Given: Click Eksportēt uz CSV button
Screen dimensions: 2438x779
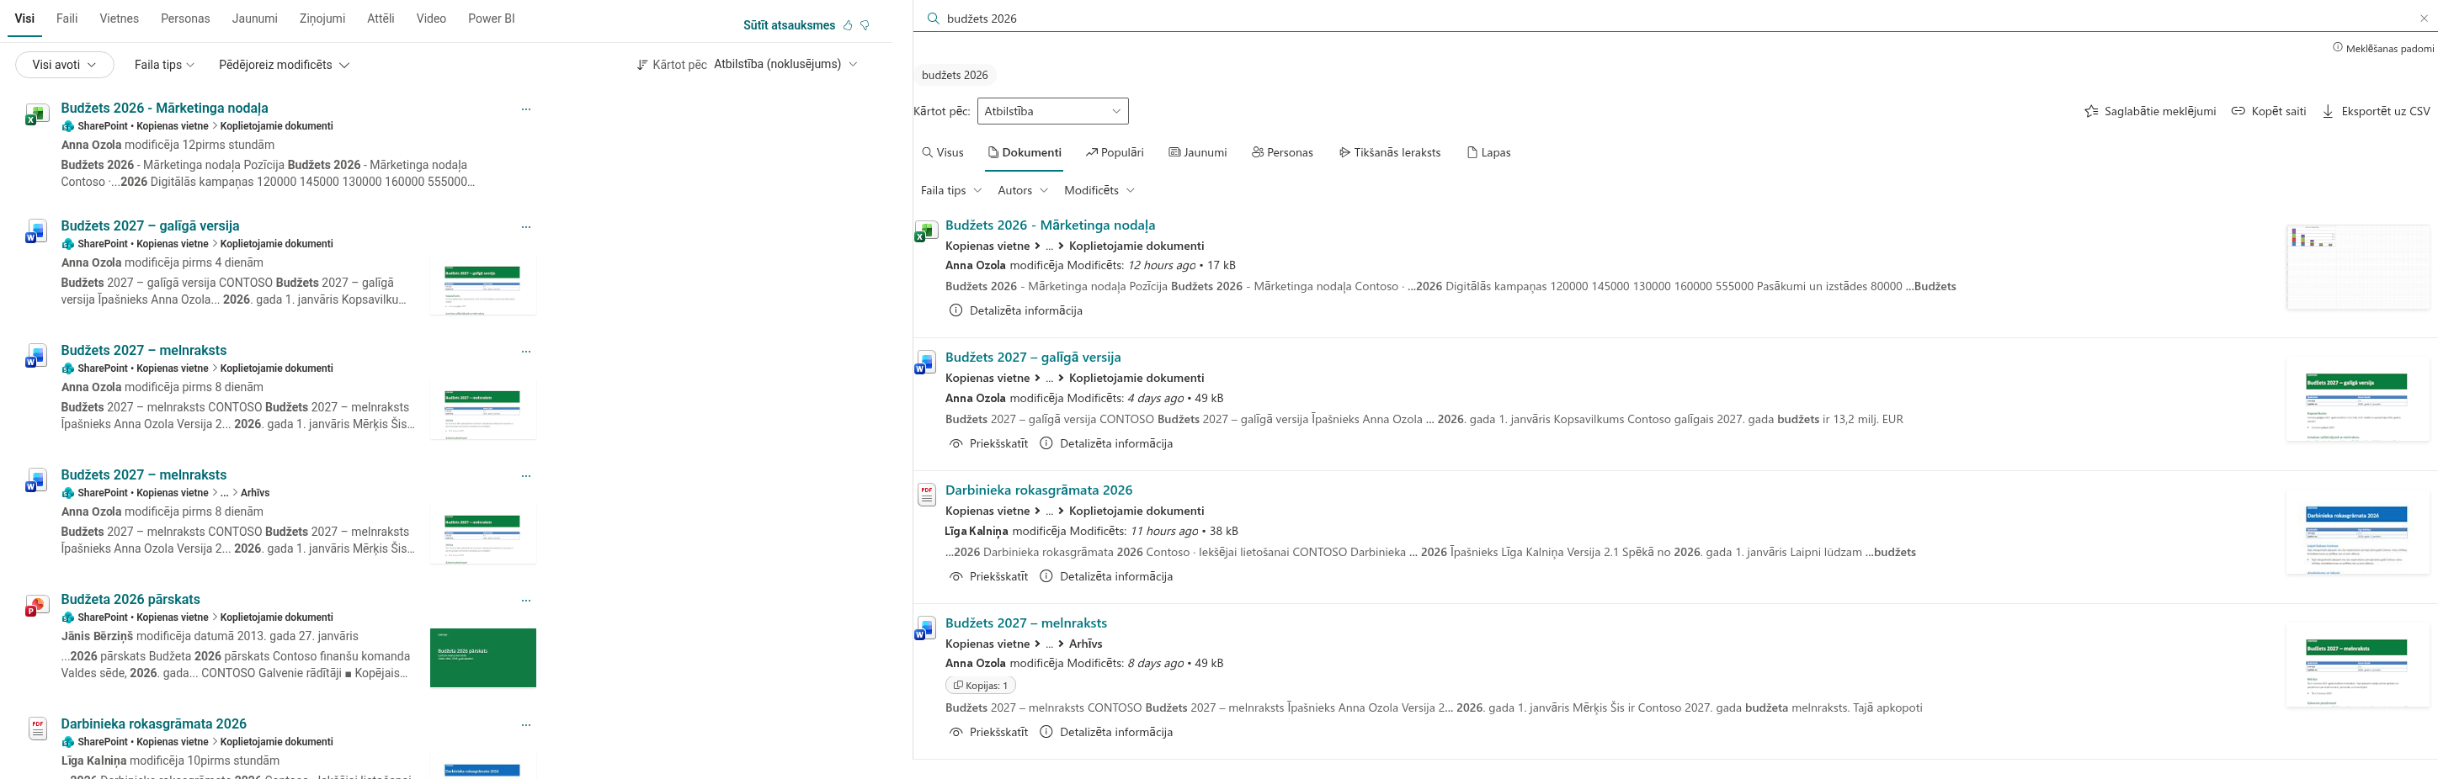Looking at the screenshot, I should coord(2376,110).
